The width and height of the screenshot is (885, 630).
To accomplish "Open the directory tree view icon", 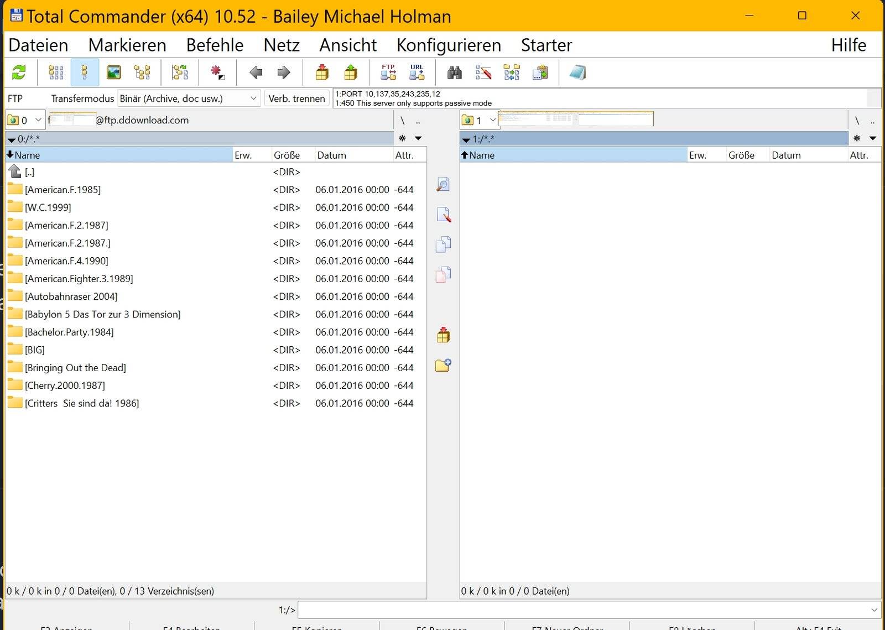I will pos(142,72).
